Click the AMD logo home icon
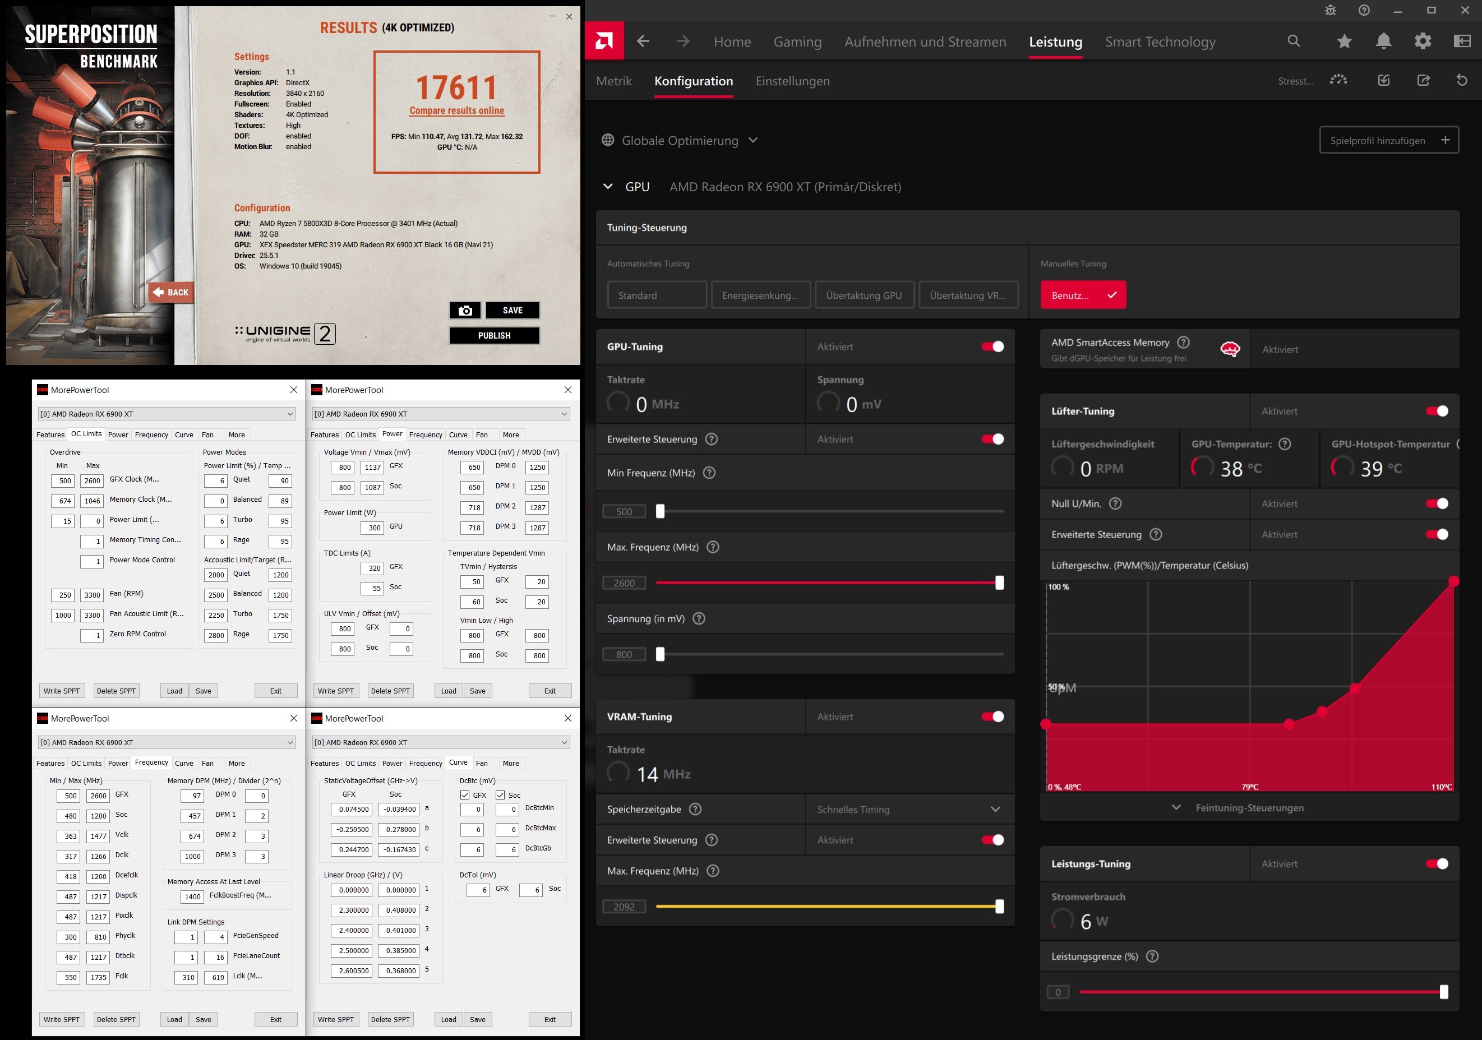Image resolution: width=1482 pixels, height=1040 pixels. coord(604,41)
